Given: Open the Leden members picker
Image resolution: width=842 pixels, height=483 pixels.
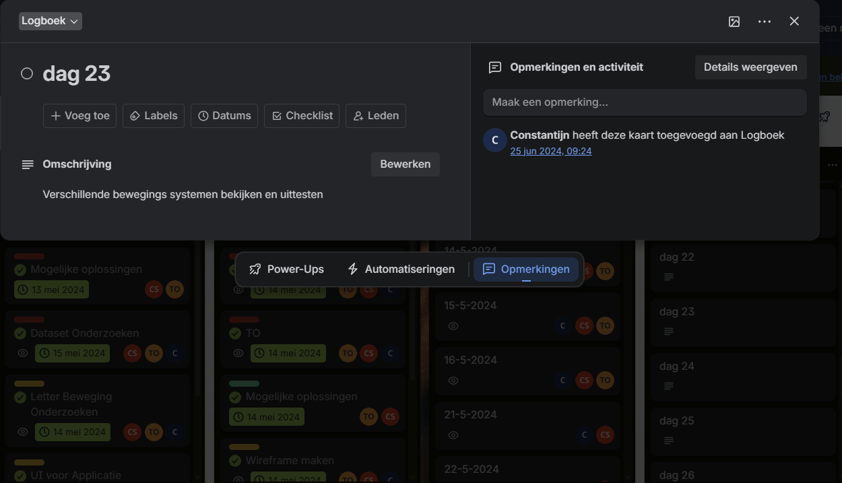Looking at the screenshot, I should [x=376, y=116].
